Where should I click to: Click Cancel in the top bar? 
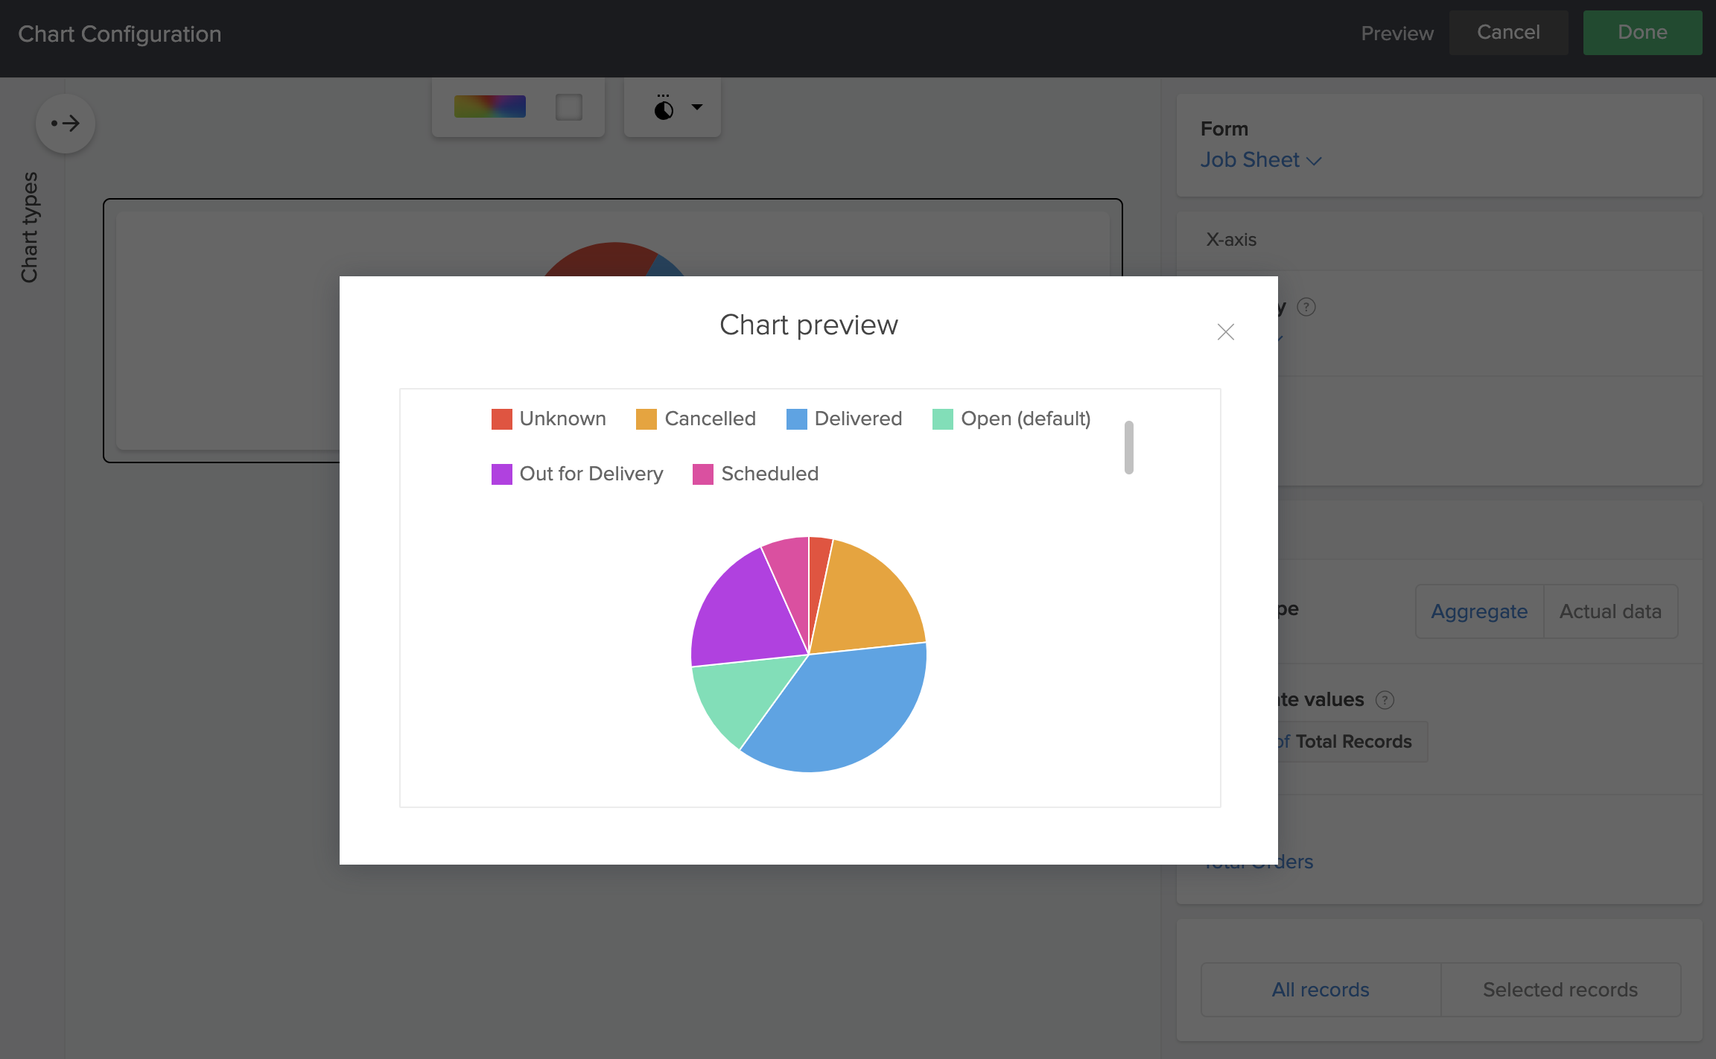1507,32
